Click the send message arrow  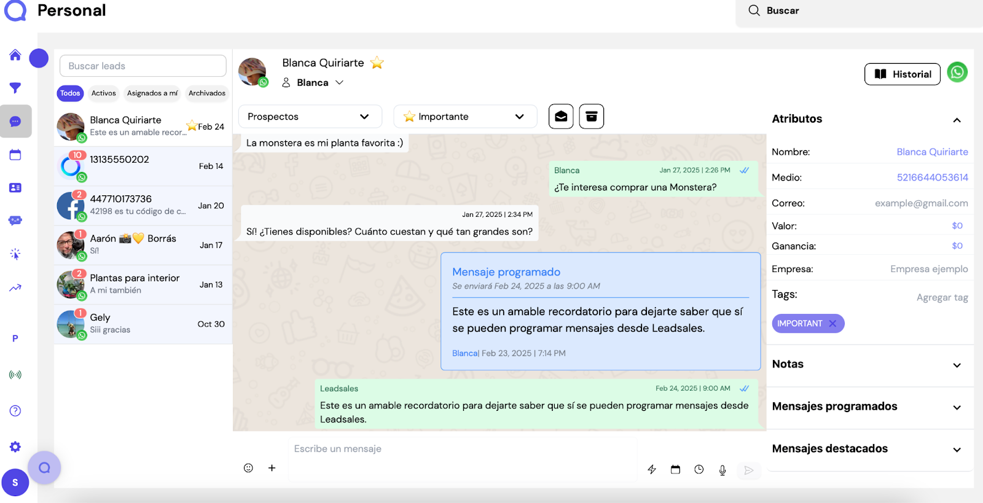click(748, 470)
